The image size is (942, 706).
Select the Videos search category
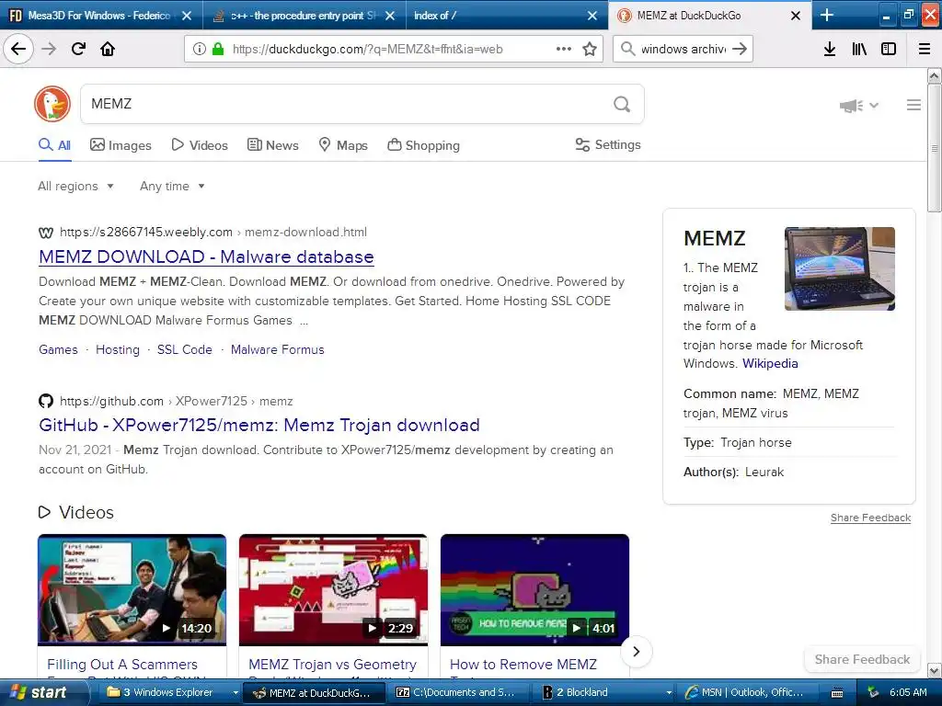tap(200, 145)
